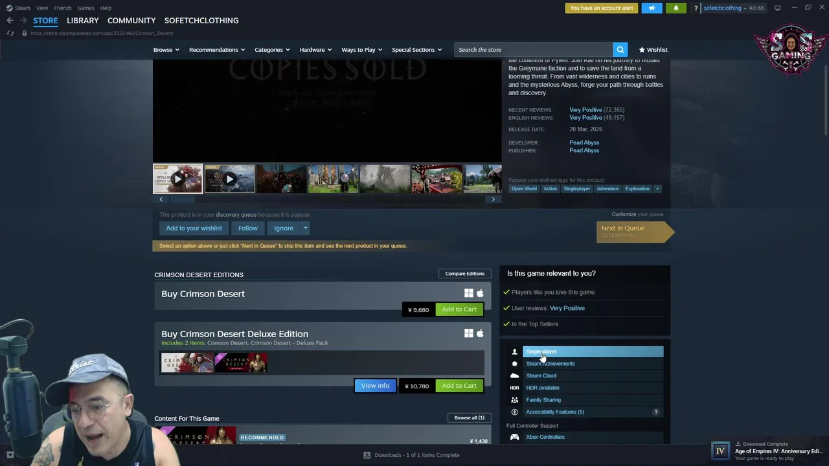Click the Open World tag
829x466 pixels.
(x=524, y=189)
